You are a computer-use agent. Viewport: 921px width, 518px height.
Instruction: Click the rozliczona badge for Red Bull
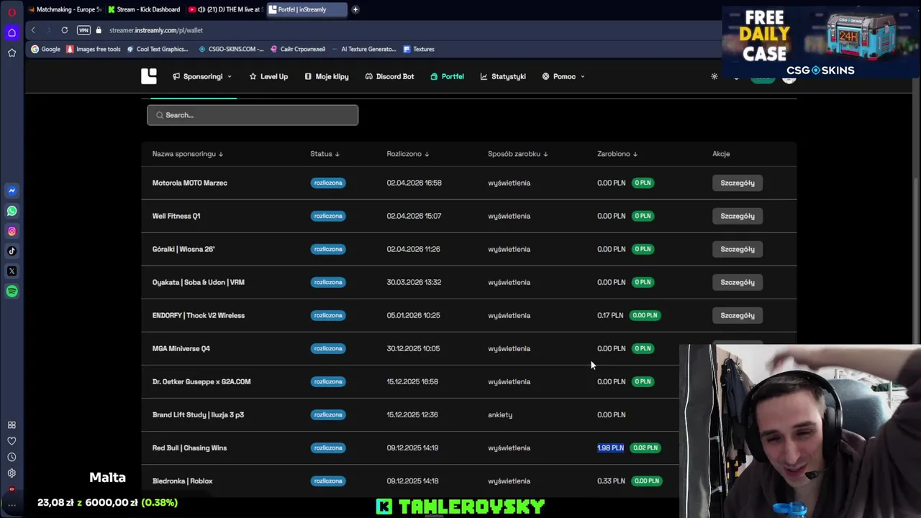328,447
